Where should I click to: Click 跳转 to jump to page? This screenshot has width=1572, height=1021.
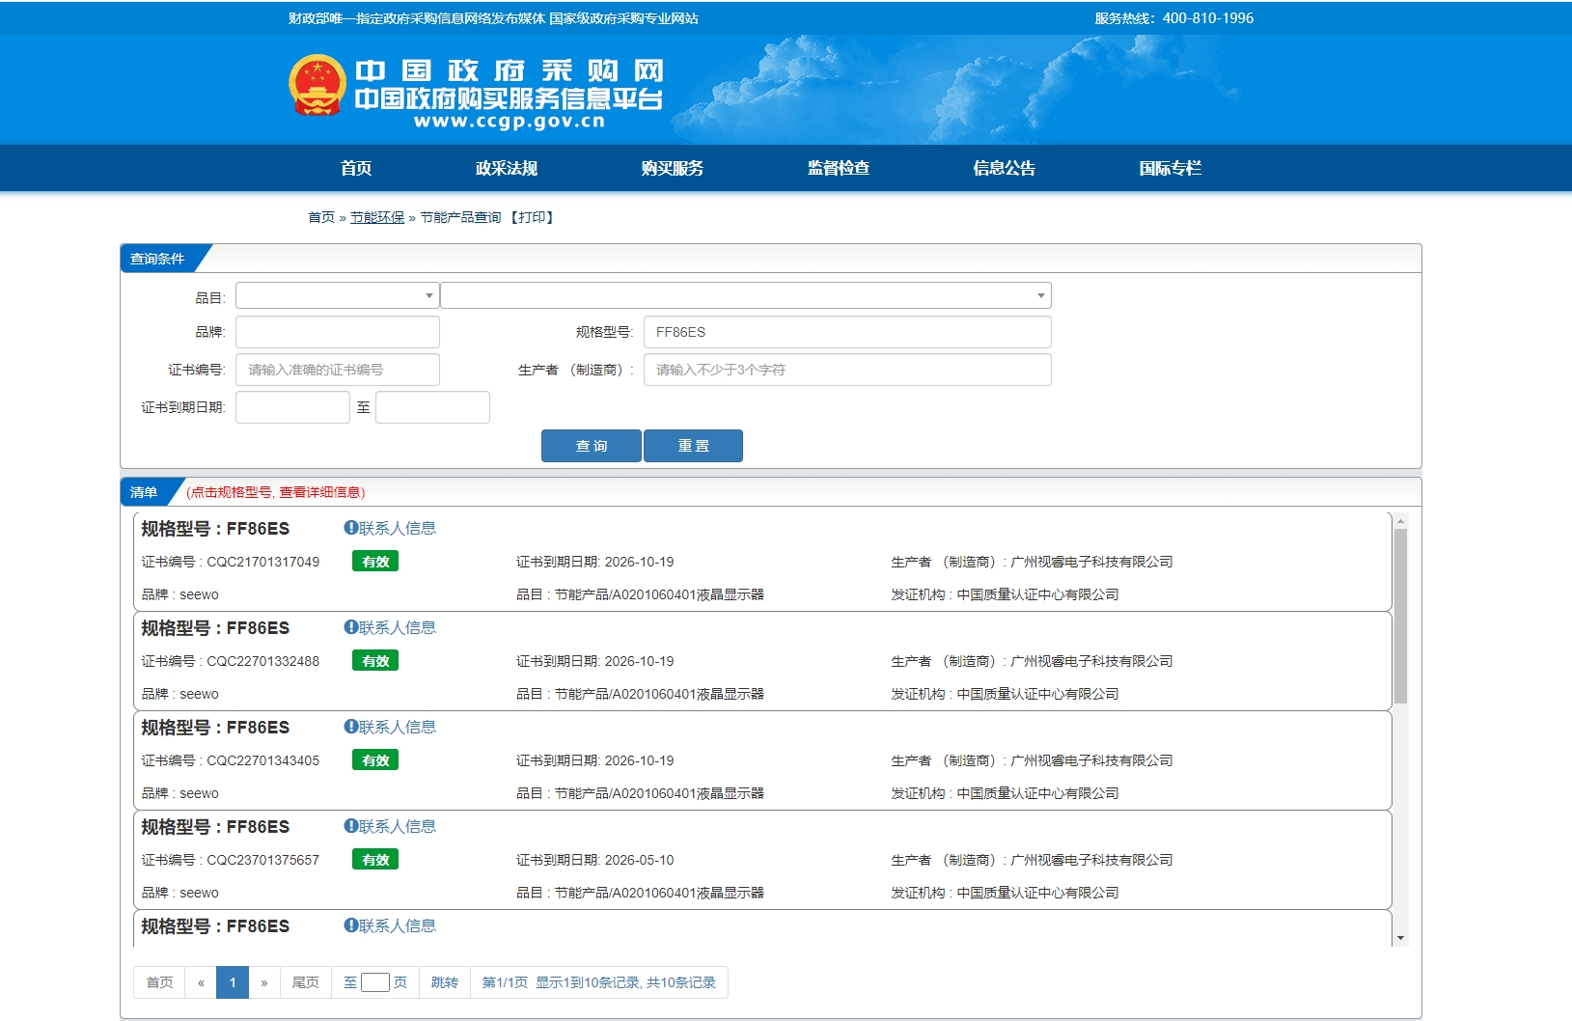(x=444, y=982)
